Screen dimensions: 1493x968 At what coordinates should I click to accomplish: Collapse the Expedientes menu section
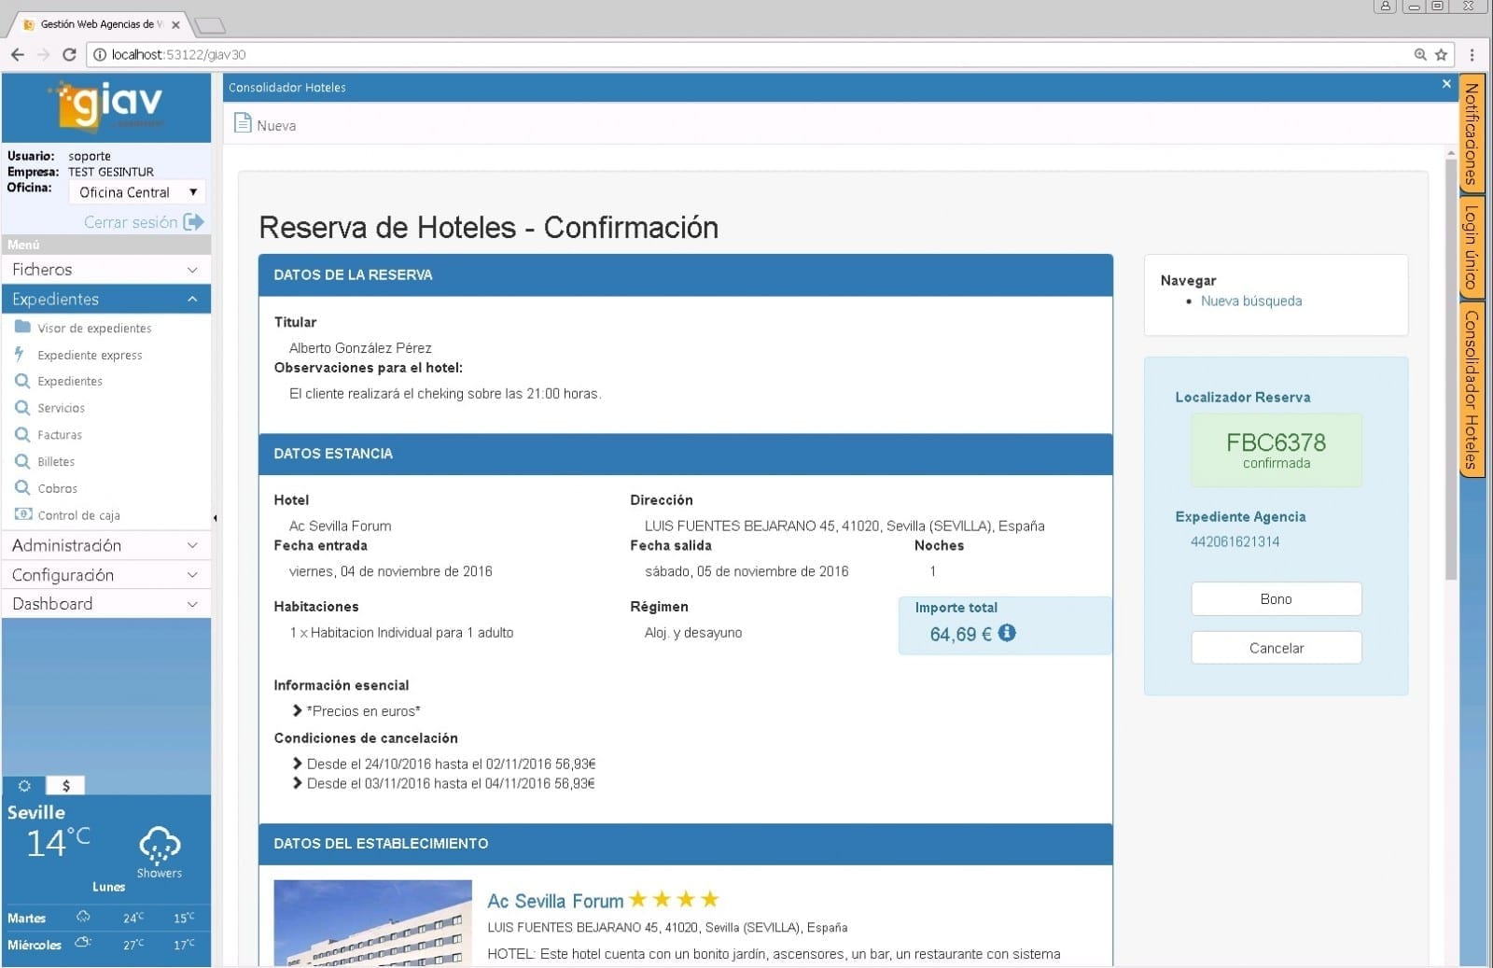coord(106,299)
